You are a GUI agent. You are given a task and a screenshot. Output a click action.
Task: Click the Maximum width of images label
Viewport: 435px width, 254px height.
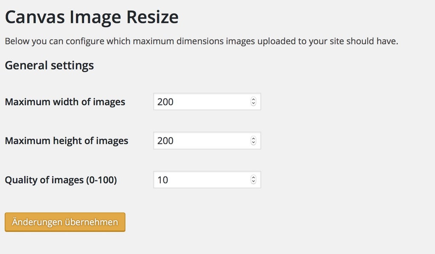[x=65, y=102]
